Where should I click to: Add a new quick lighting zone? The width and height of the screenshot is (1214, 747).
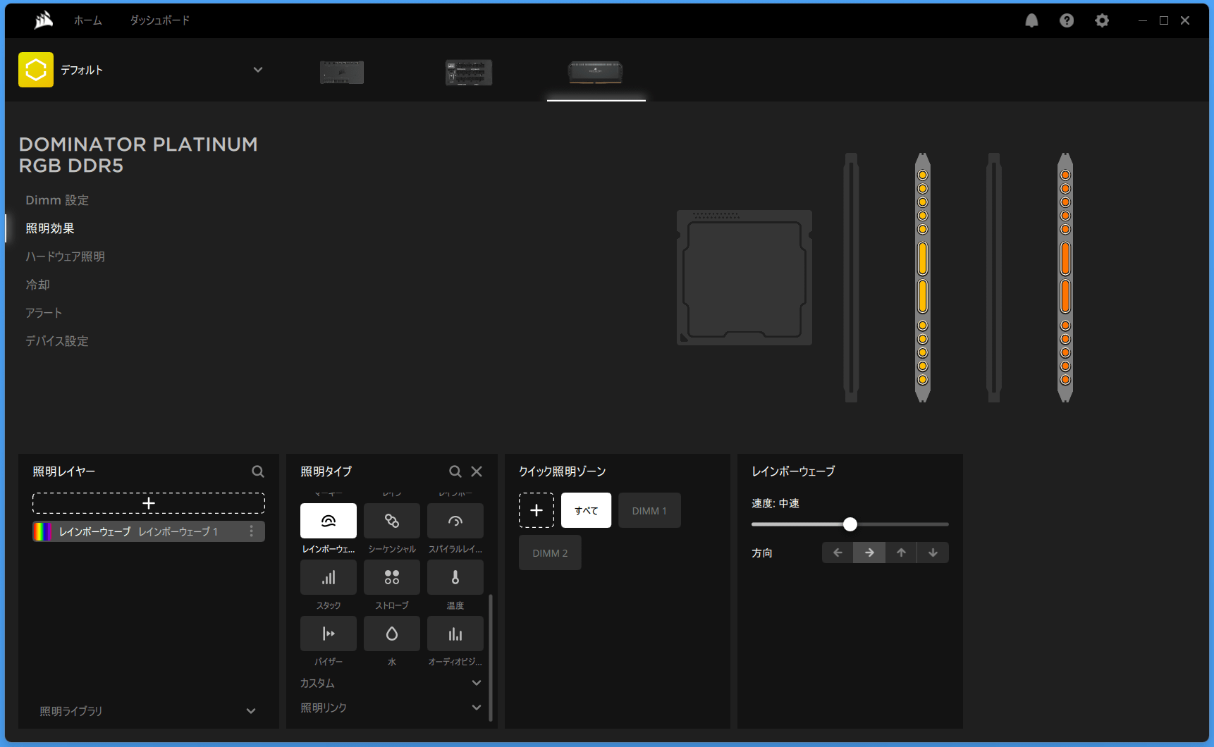pyautogui.click(x=537, y=510)
